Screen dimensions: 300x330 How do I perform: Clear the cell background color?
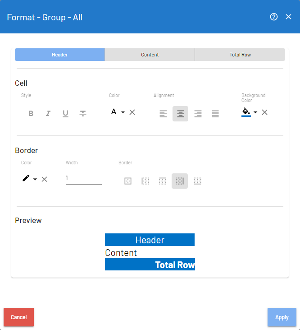coord(265,112)
